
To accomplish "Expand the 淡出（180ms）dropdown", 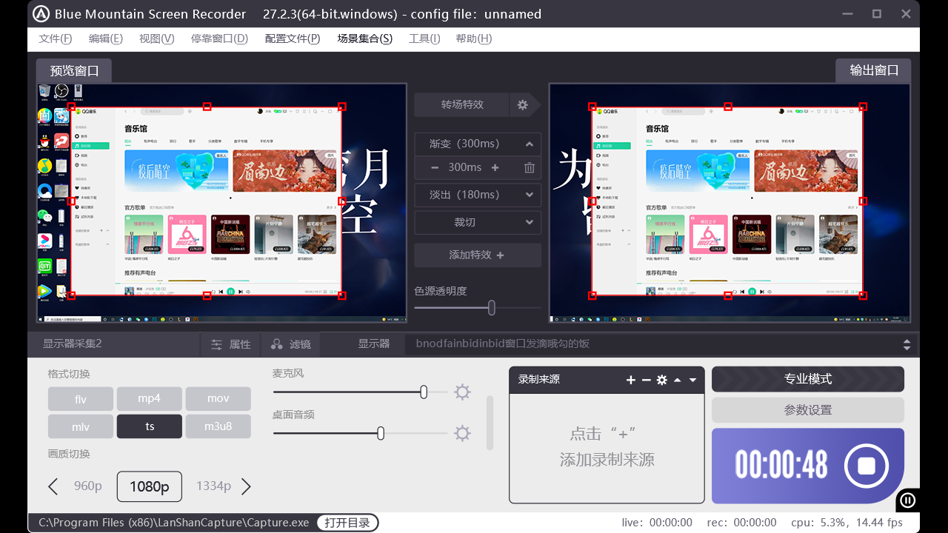I will click(x=529, y=195).
